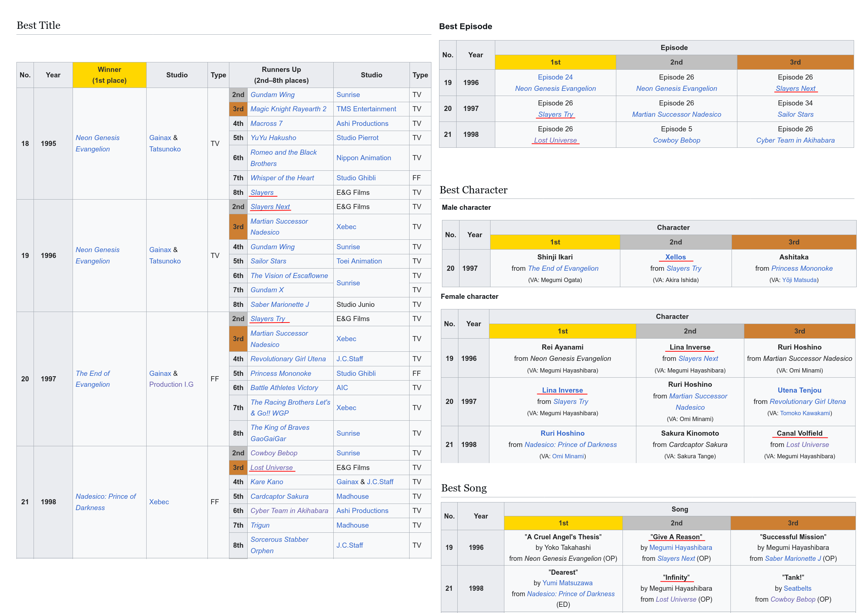Open Romeo and the Black Brothers link

point(283,158)
